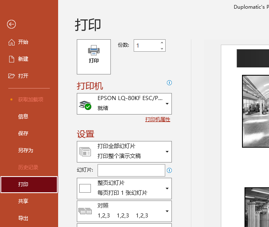Viewport: 269px width, 227px height.
Task: Click the printer status icon with green check
Action: (x=85, y=105)
